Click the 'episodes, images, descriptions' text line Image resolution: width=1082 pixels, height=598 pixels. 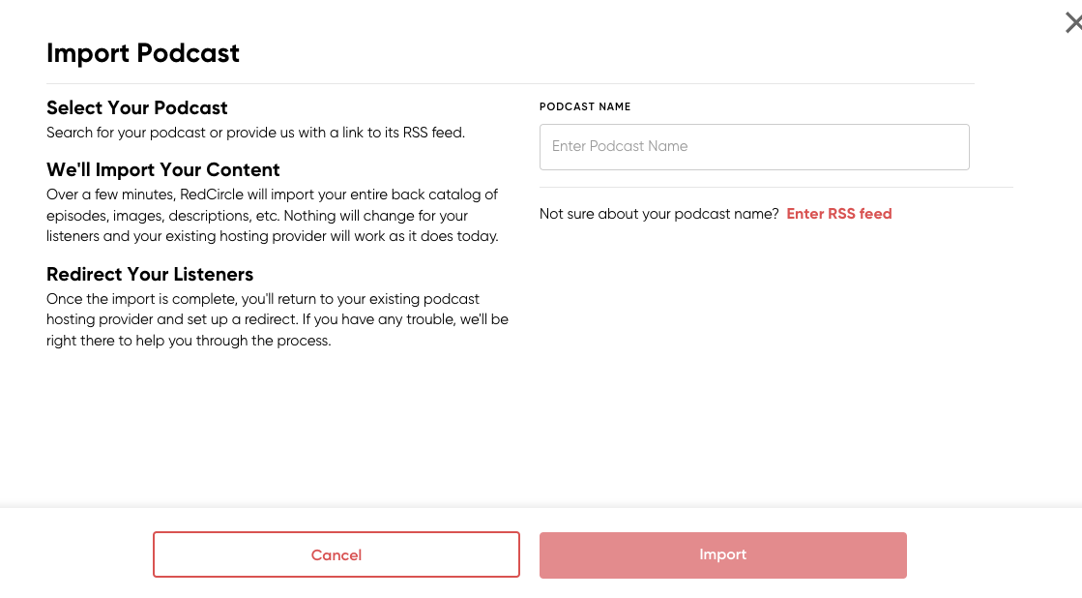point(256,216)
